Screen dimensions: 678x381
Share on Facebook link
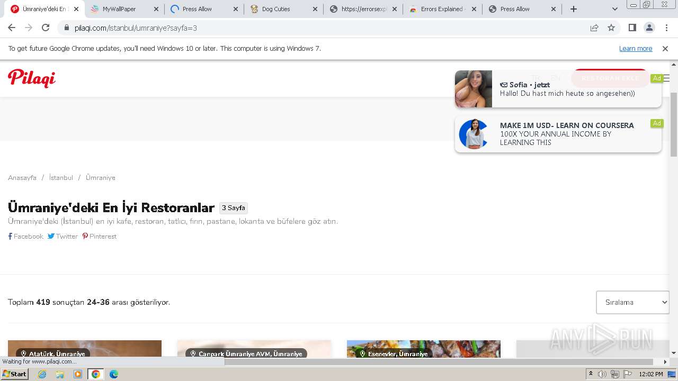tap(25, 237)
